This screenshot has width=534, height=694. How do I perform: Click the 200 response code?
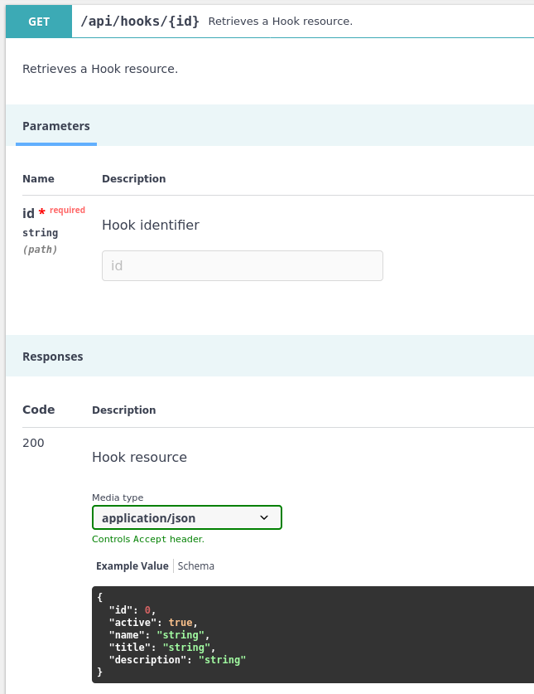(x=33, y=443)
